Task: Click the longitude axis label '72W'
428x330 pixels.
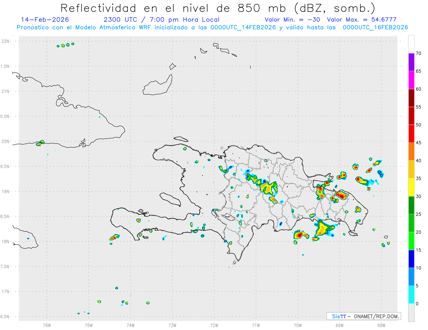Action: pos(214,325)
